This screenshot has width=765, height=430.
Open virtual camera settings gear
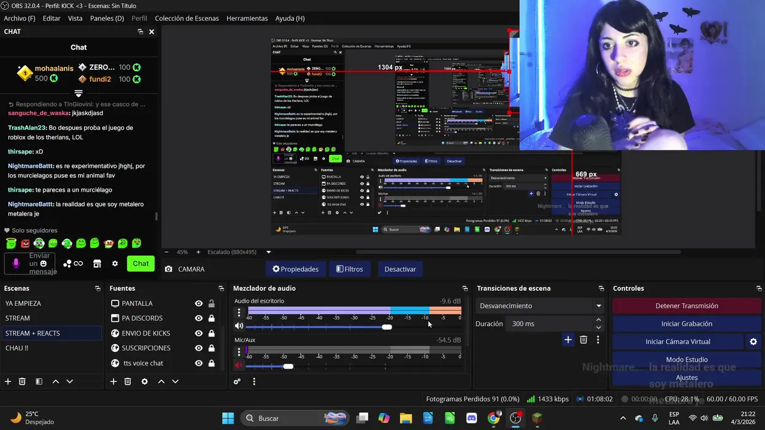(x=753, y=342)
